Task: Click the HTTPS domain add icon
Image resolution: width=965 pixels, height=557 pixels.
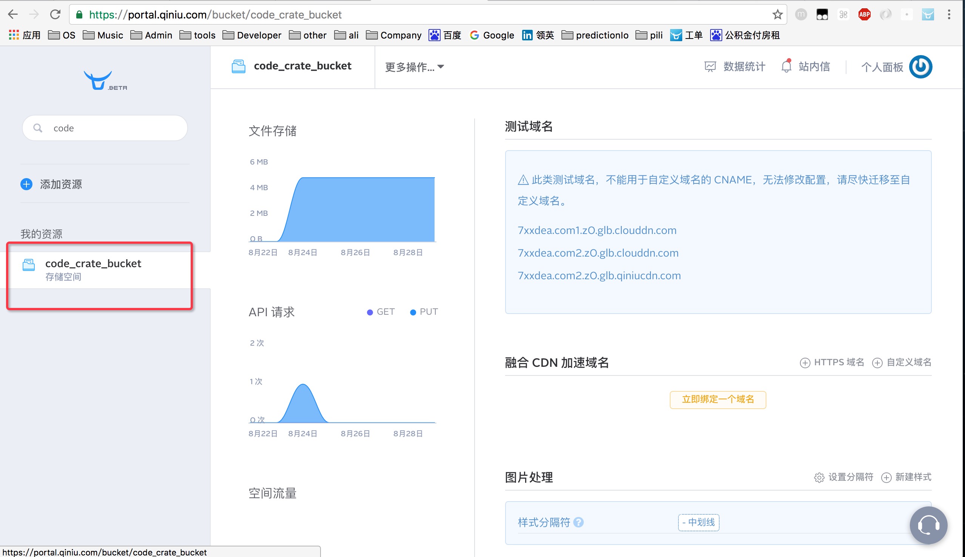Action: (805, 362)
